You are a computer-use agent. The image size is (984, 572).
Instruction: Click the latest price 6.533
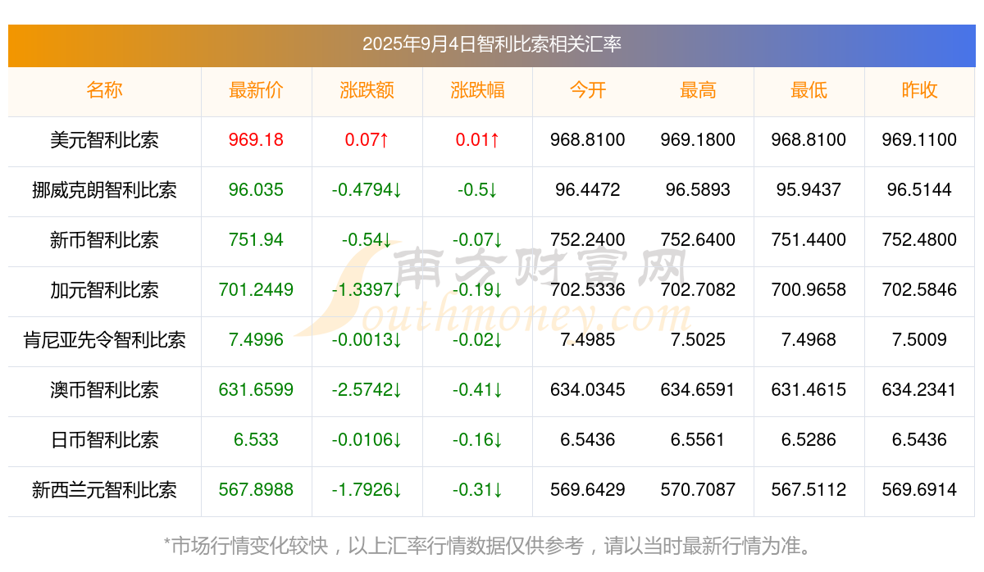[256, 440]
